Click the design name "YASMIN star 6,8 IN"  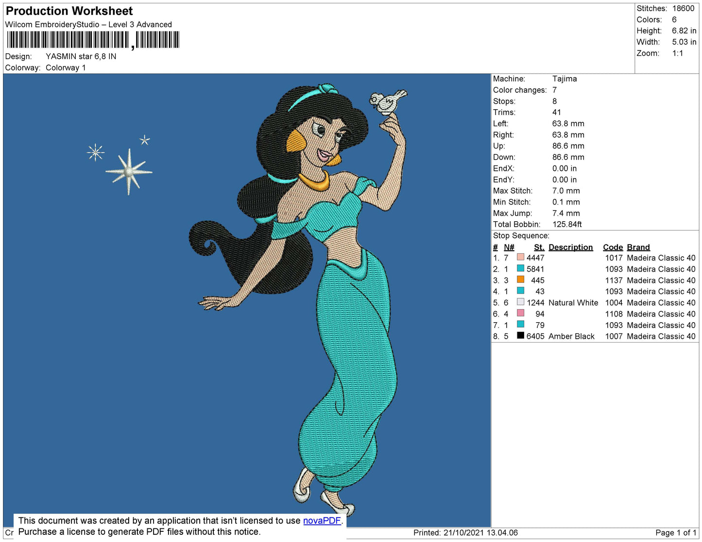click(81, 56)
